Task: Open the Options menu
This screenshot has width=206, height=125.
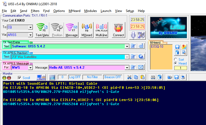Action: click(x=59, y=11)
